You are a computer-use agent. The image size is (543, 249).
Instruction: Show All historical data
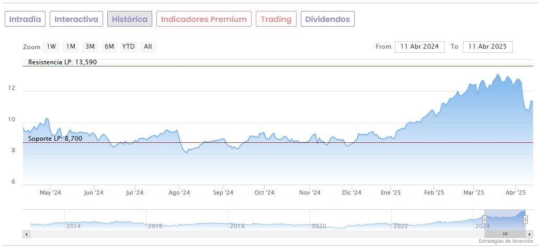click(x=148, y=47)
